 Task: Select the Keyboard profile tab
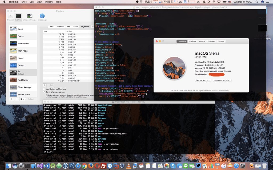(85, 27)
